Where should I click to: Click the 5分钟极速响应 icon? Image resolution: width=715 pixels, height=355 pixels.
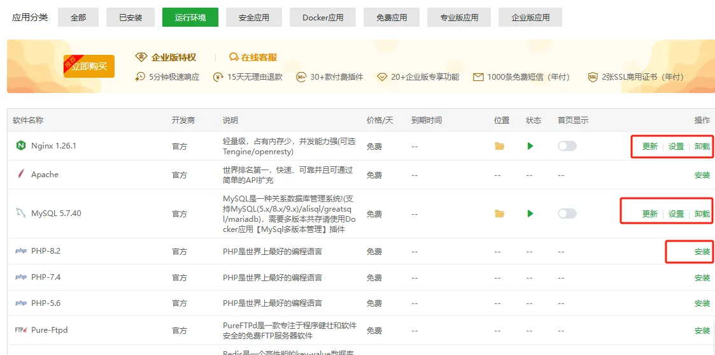[x=140, y=77]
